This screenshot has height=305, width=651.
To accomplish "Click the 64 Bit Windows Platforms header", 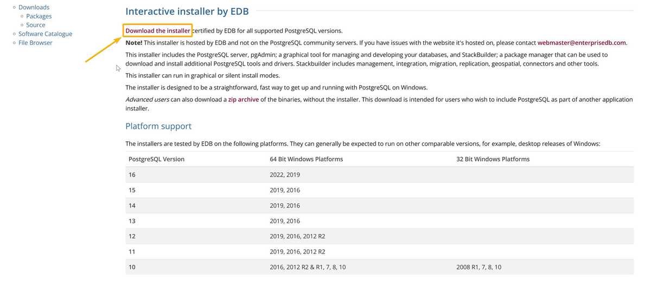I will [306, 159].
